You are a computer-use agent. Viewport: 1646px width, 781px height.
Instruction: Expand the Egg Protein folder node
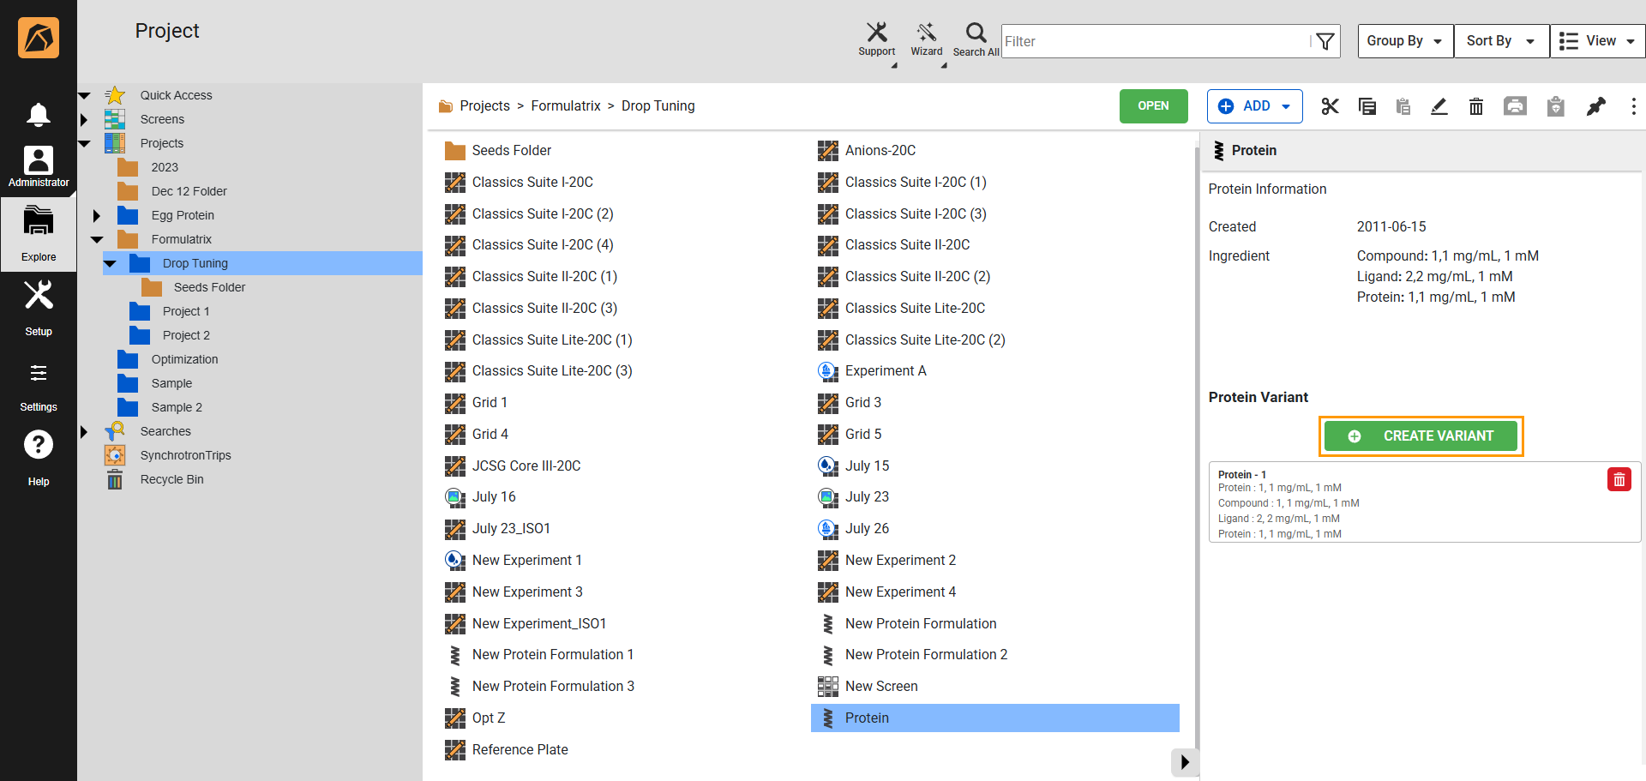tap(96, 215)
